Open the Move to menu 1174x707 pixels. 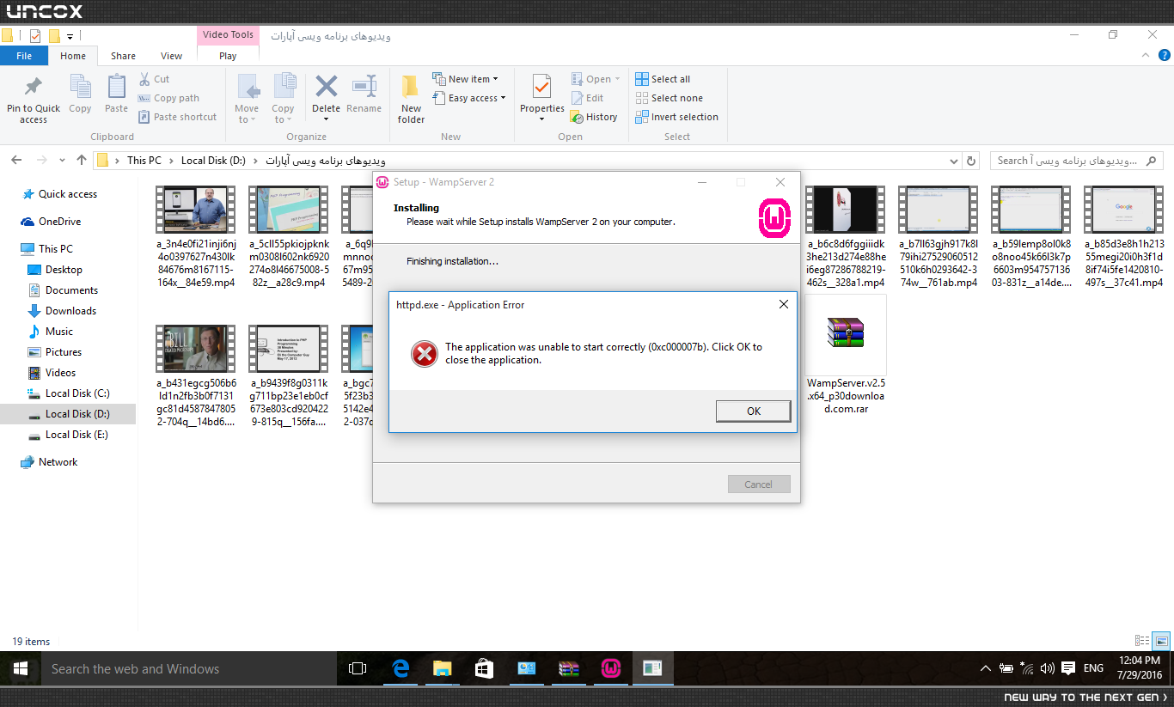(x=247, y=99)
